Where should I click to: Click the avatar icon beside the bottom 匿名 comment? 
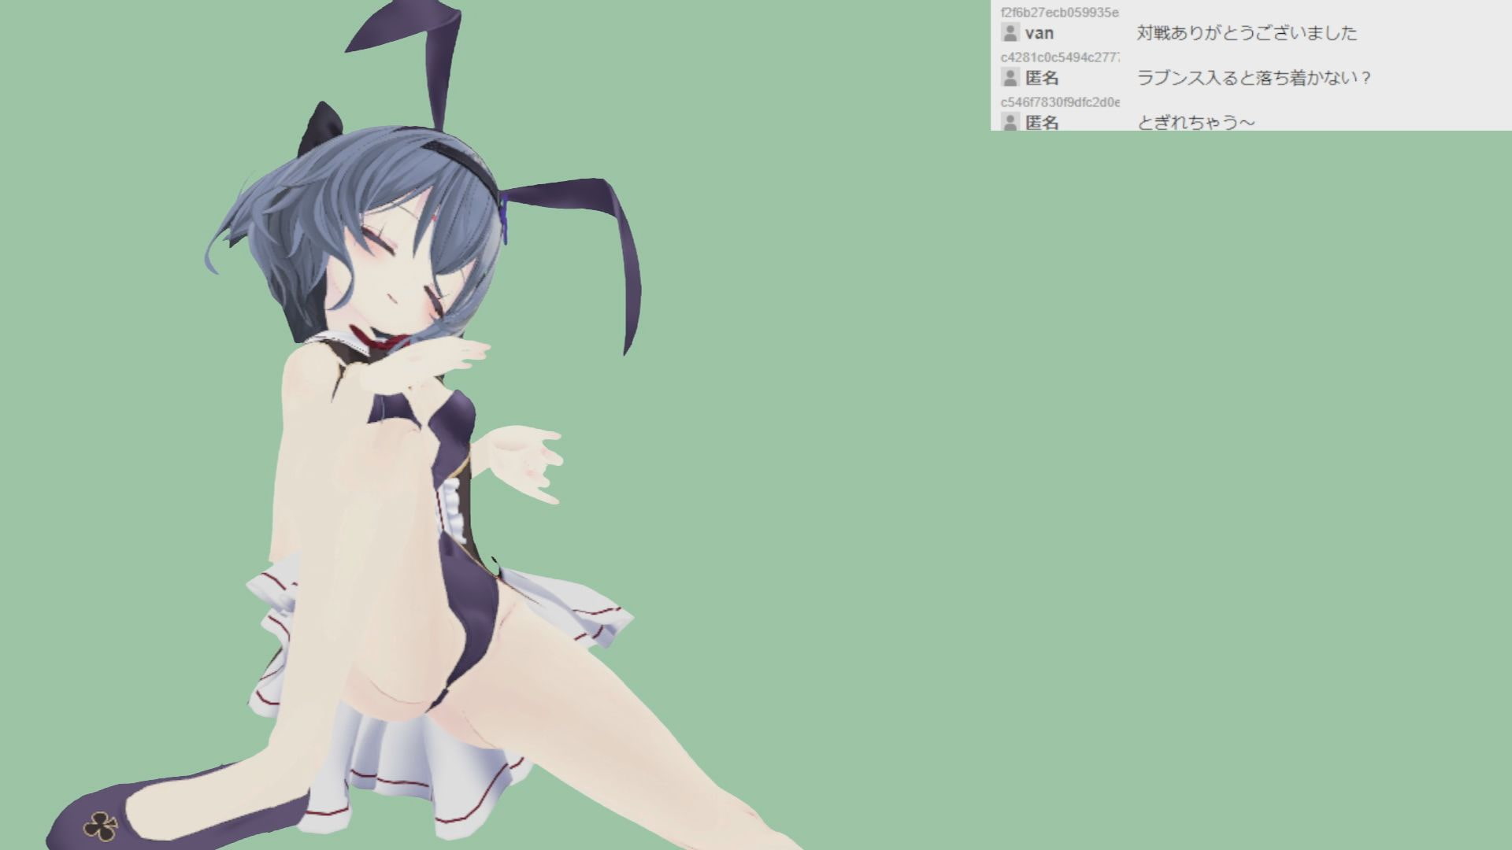point(1010,121)
